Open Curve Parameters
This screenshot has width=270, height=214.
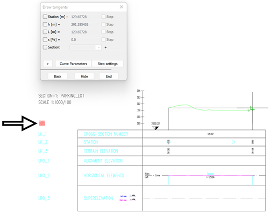[x=73, y=64]
